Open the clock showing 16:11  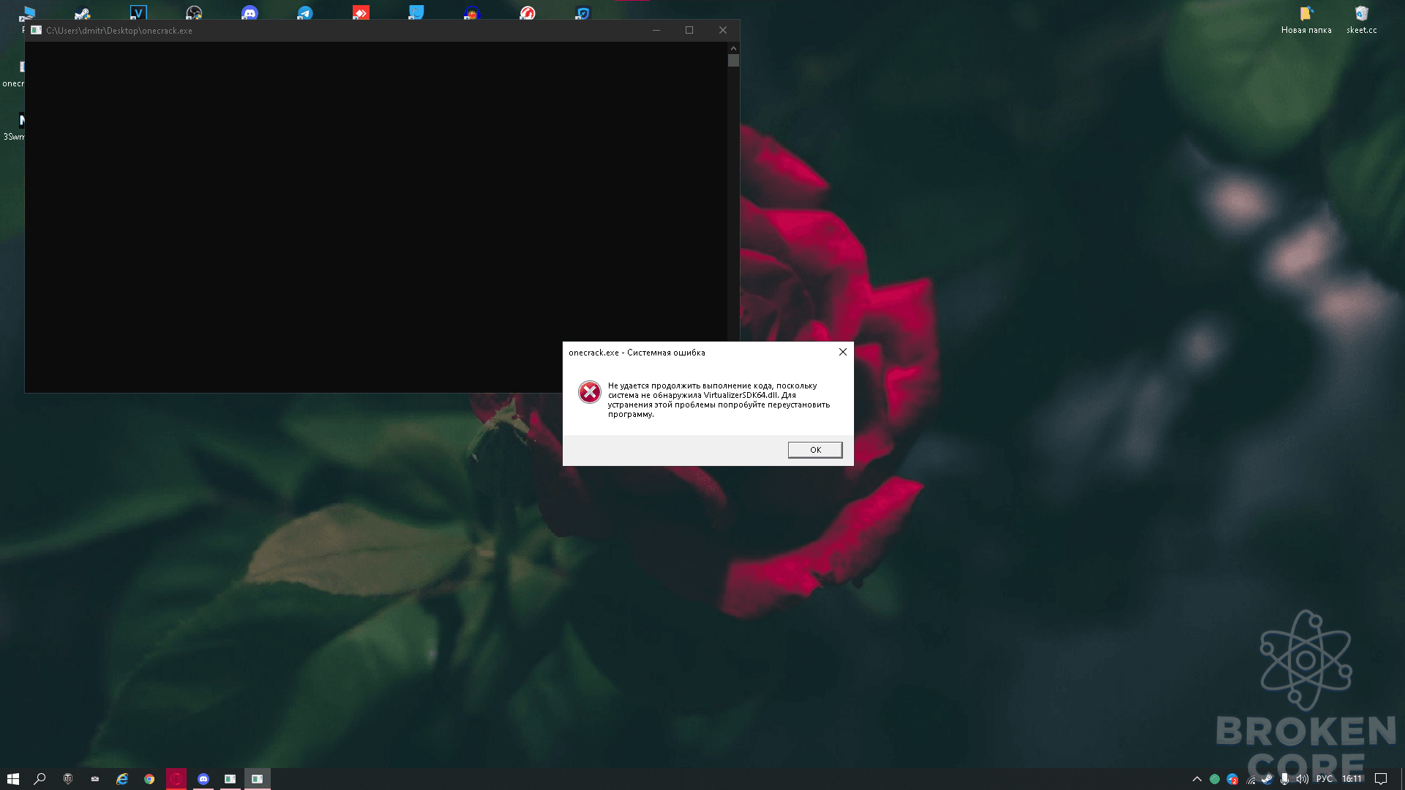(x=1352, y=779)
